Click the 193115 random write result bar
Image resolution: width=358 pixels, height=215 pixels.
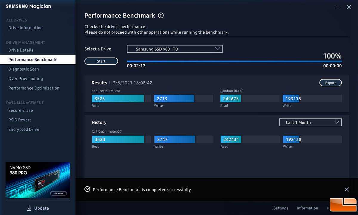312,99
